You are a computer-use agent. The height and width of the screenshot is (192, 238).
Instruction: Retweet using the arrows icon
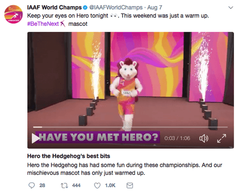click(x=64, y=186)
